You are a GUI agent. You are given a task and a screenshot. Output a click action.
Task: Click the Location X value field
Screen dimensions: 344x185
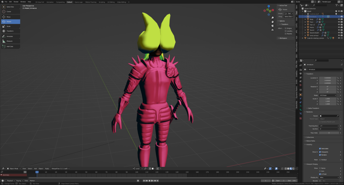point(328,78)
